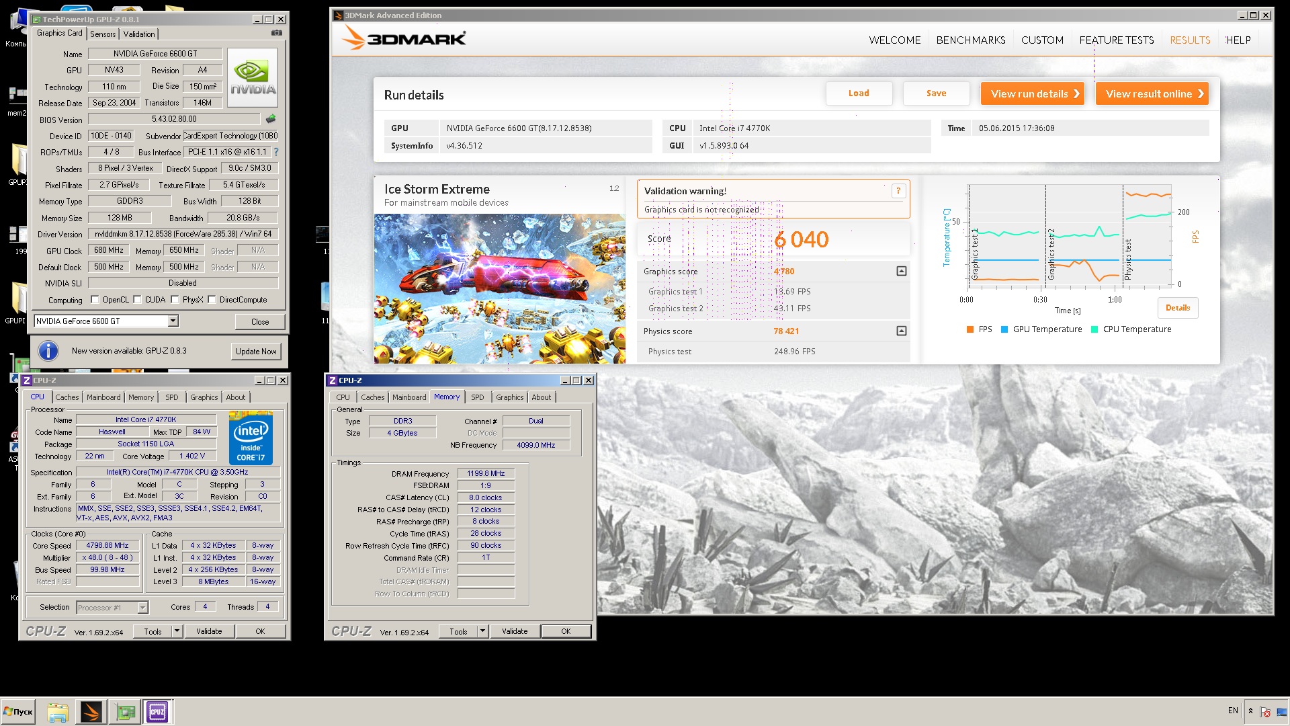Image resolution: width=1290 pixels, height=726 pixels.
Task: Collapse the Physics score section
Action: tap(902, 331)
